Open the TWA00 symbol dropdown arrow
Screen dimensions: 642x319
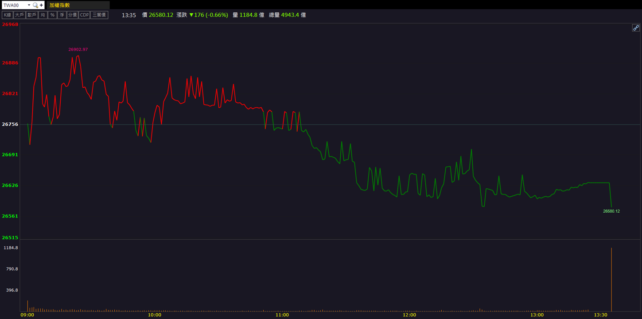click(29, 5)
